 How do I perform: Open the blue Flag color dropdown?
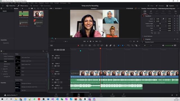point(120,45)
